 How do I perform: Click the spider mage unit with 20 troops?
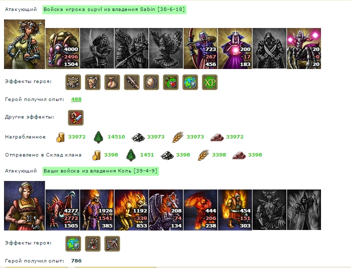[x=304, y=48]
